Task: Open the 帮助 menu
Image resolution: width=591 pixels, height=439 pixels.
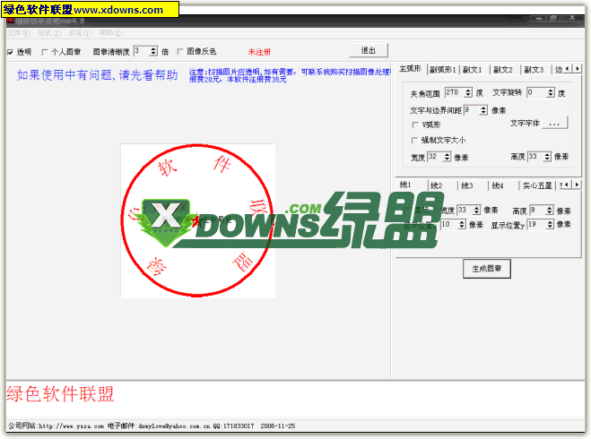Action: 111,33
